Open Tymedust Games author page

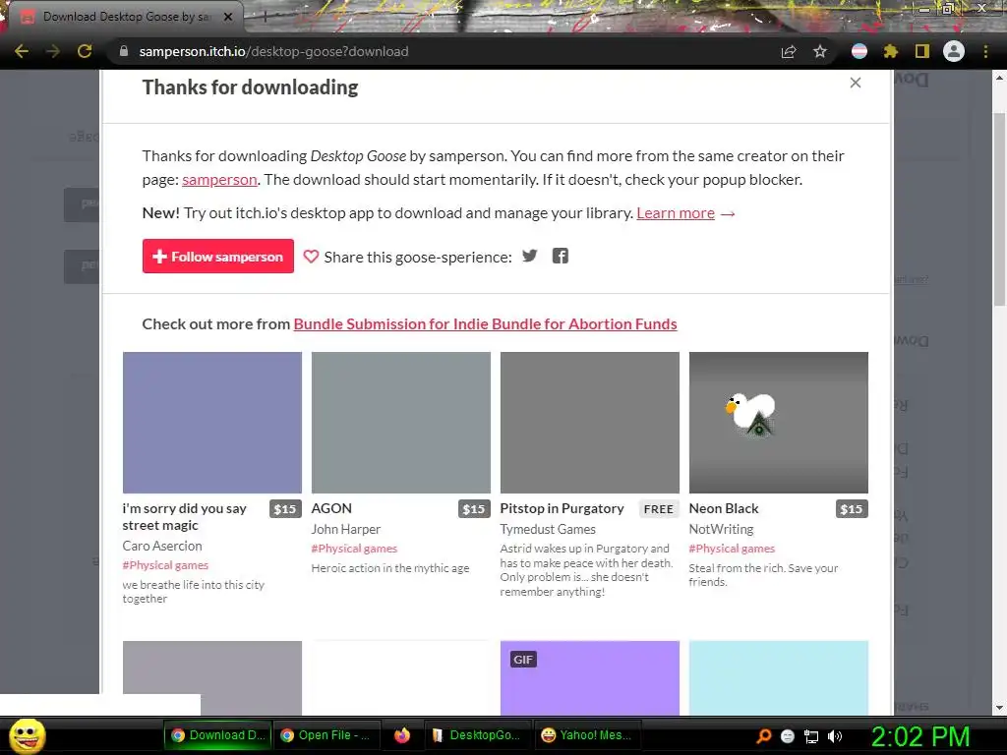[548, 529]
